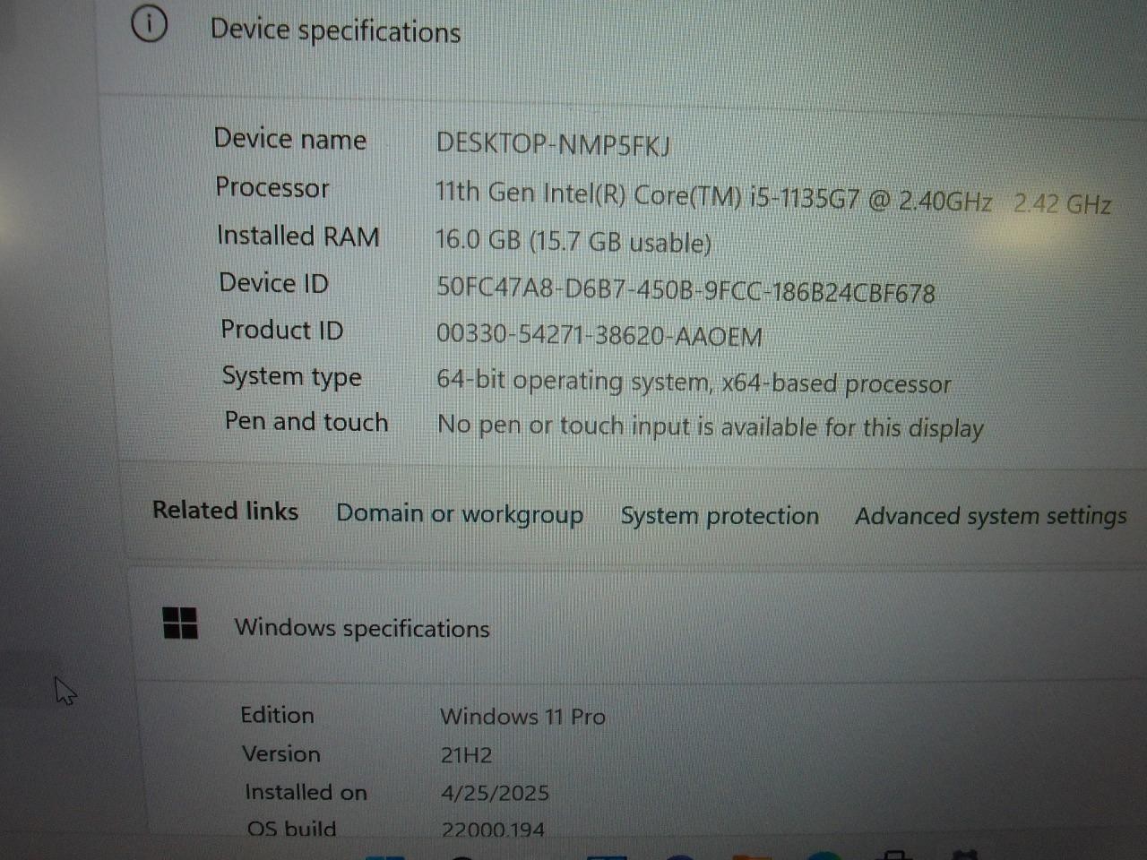This screenshot has height=860, width=1147.
Task: Open the Domain or workgroup link
Action: 460,514
